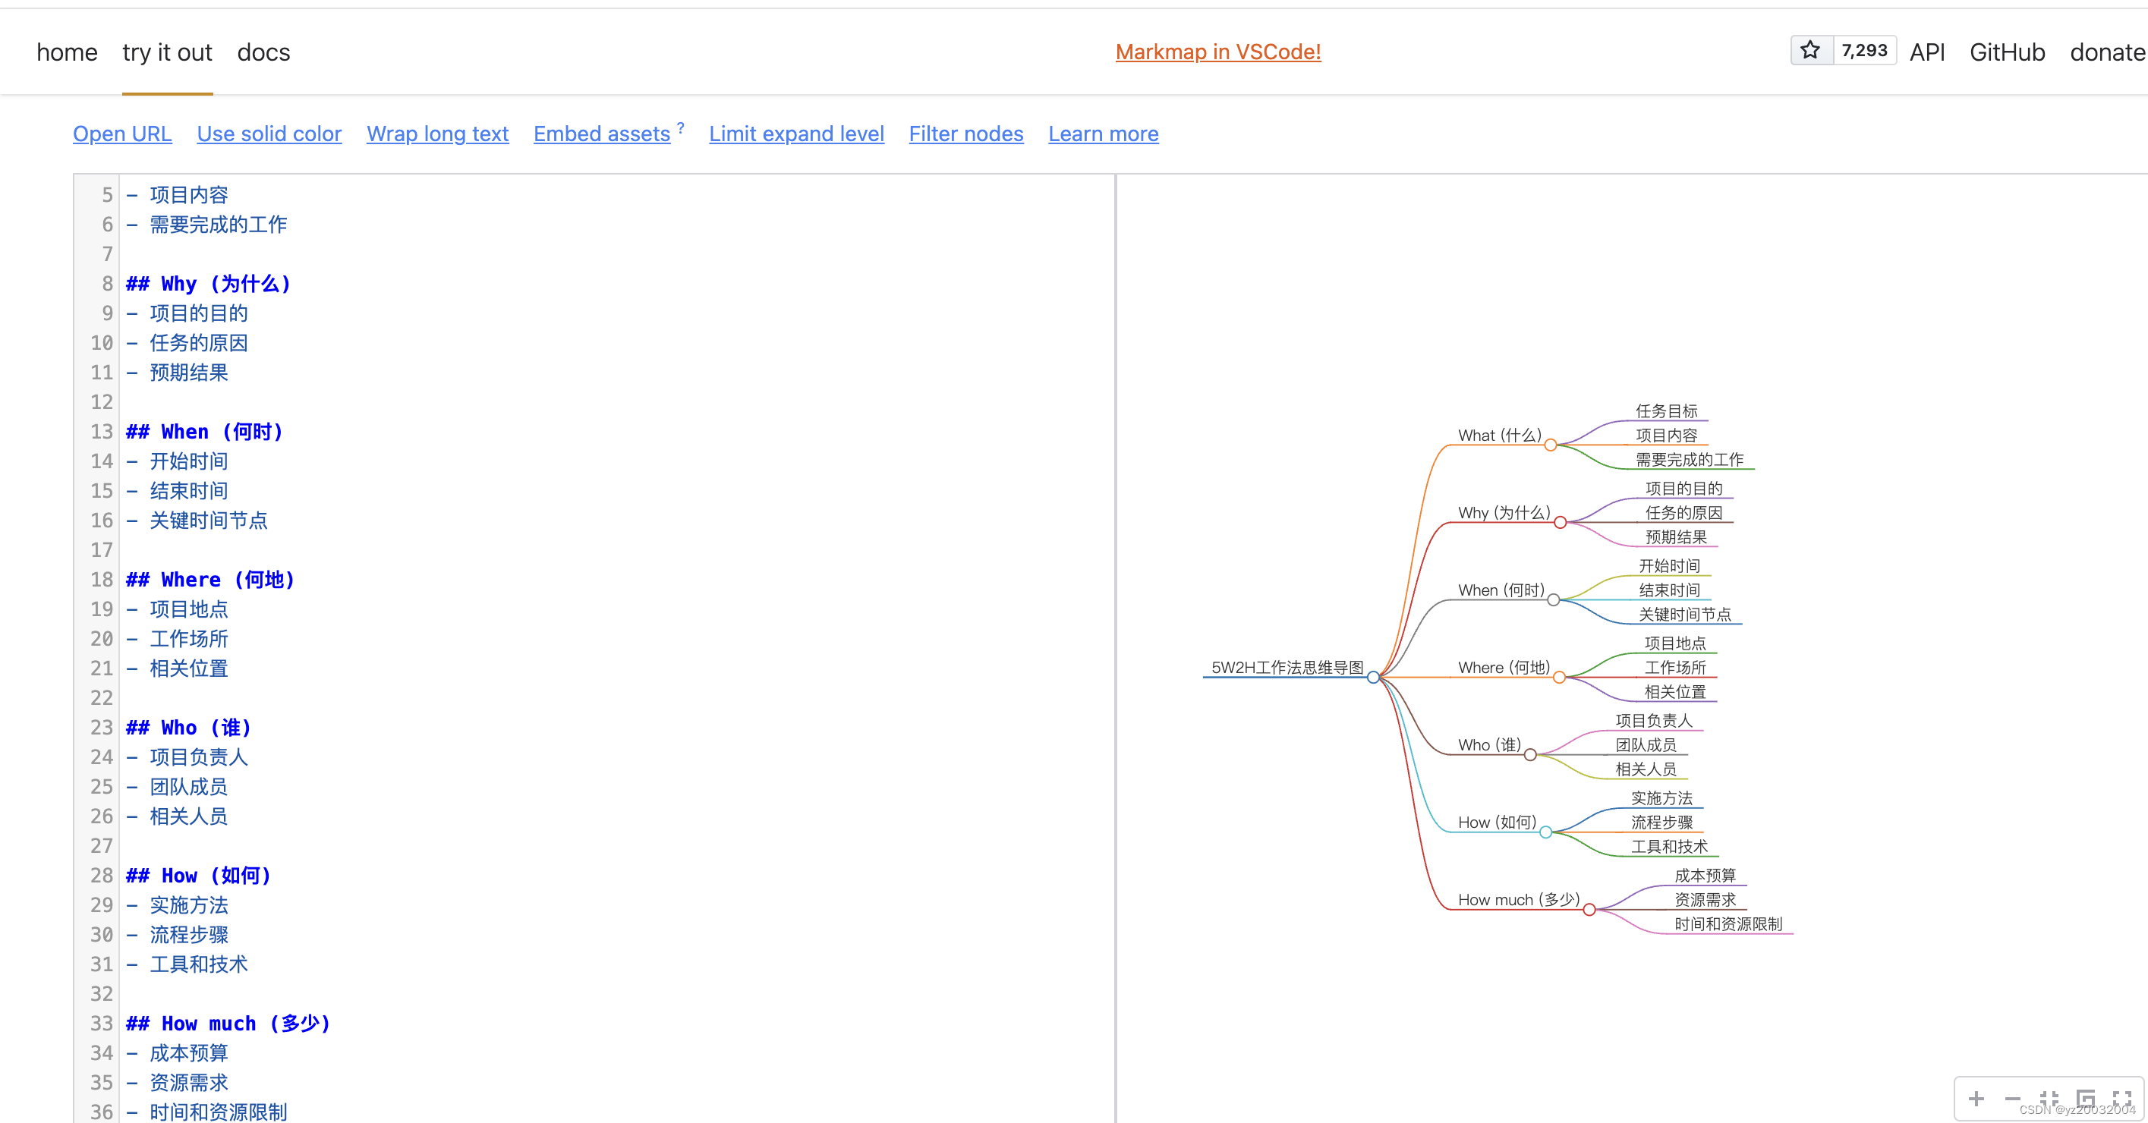The image size is (2148, 1123).
Task: Click the GitHub star icon
Action: pos(1810,51)
